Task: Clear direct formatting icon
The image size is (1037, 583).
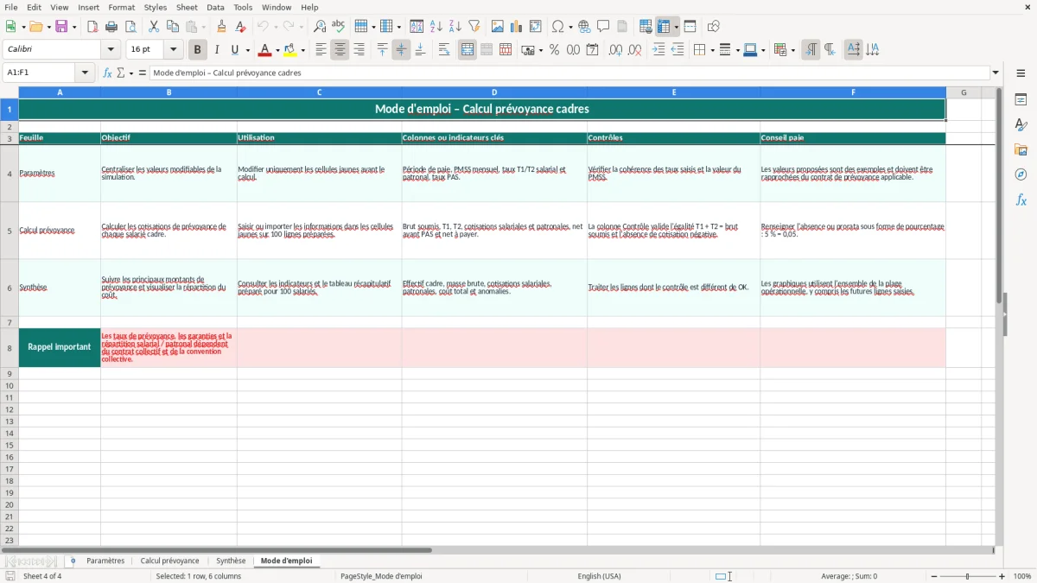Action: coord(241,27)
